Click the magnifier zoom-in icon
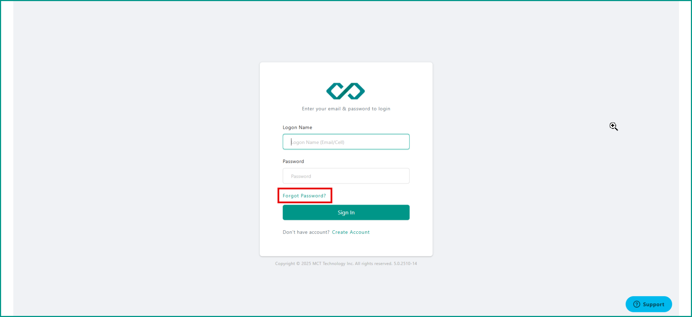 coord(614,126)
